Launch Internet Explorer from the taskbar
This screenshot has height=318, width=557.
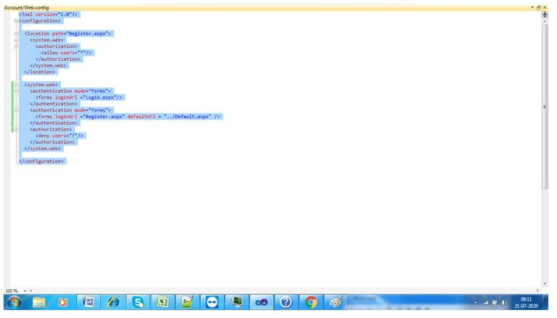[113, 302]
